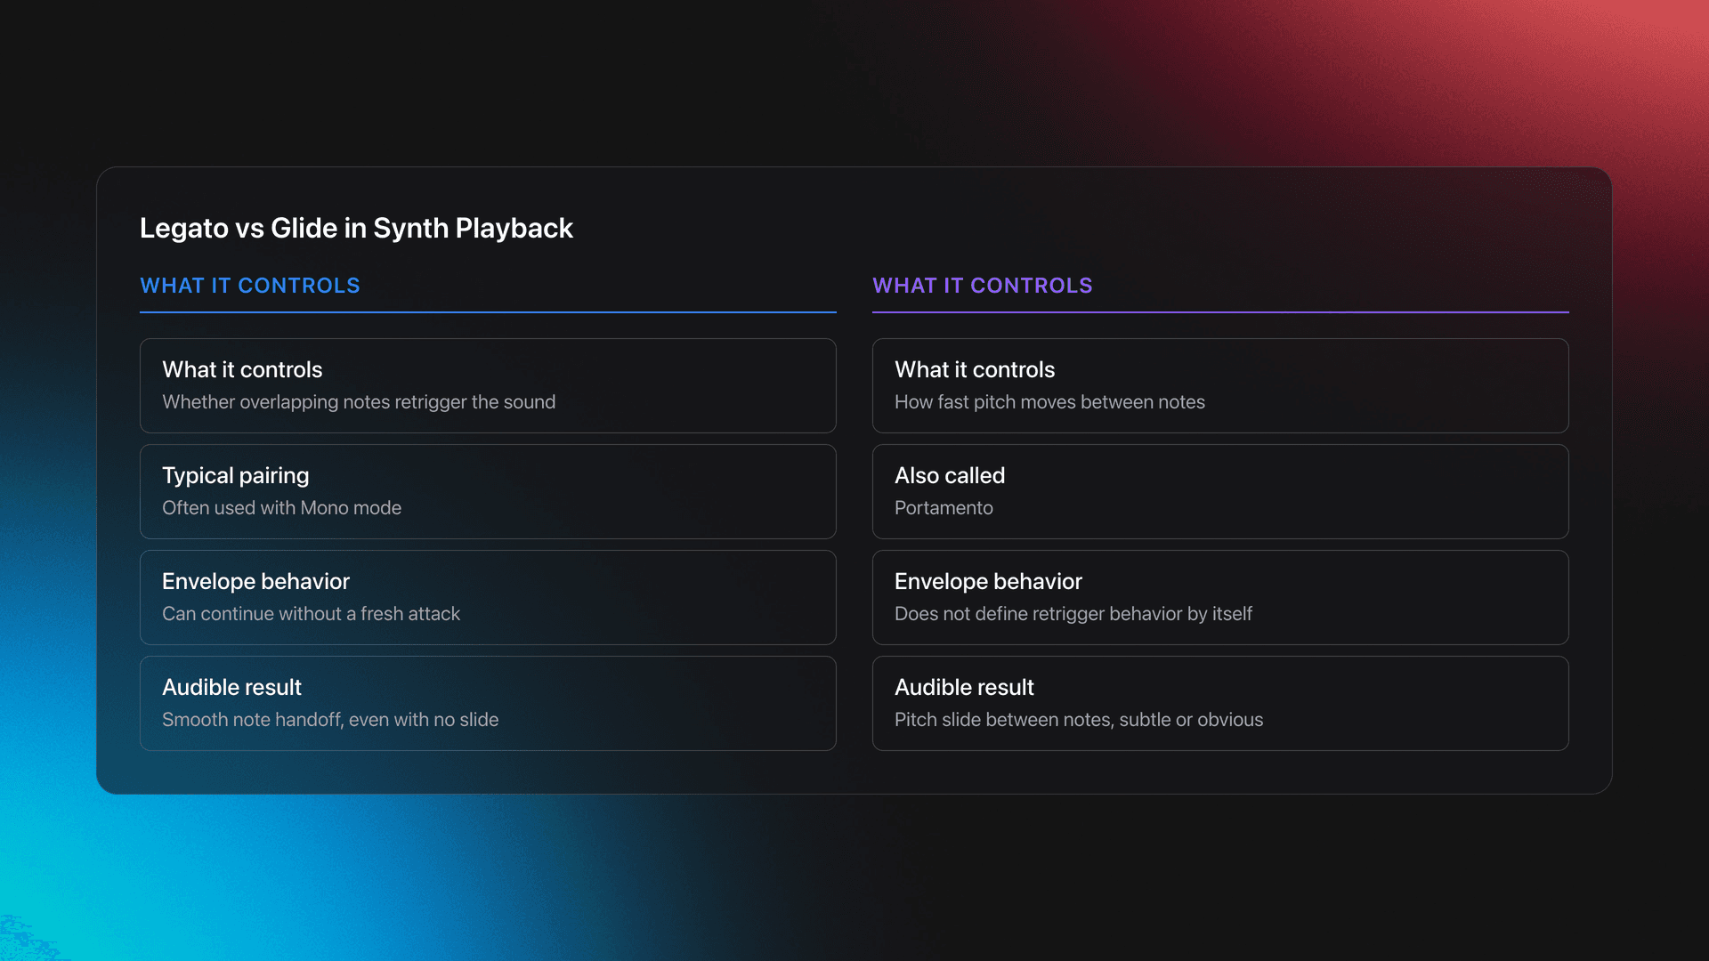Open the right 'What it controls' card

[x=1220, y=385]
